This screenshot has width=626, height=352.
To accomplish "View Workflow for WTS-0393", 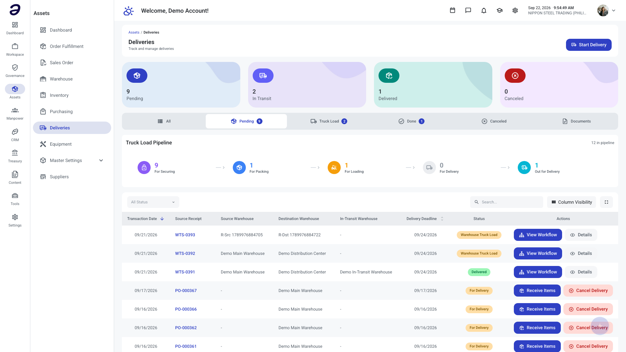I will [x=538, y=235].
